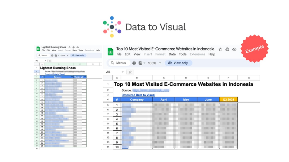Open the M2 name box dropdown in Running Shoes
The image size is (289, 162).
(x=46, y=60)
